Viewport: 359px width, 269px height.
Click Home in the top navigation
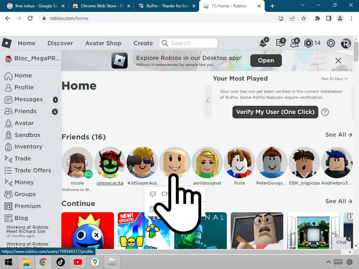point(27,43)
